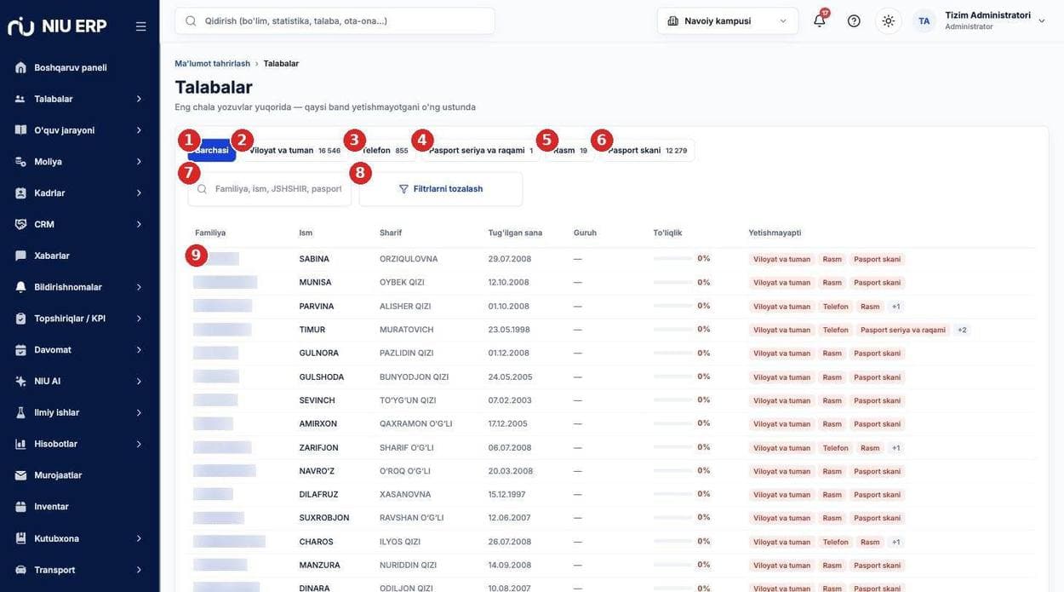Open the notifications bell

[819, 20]
